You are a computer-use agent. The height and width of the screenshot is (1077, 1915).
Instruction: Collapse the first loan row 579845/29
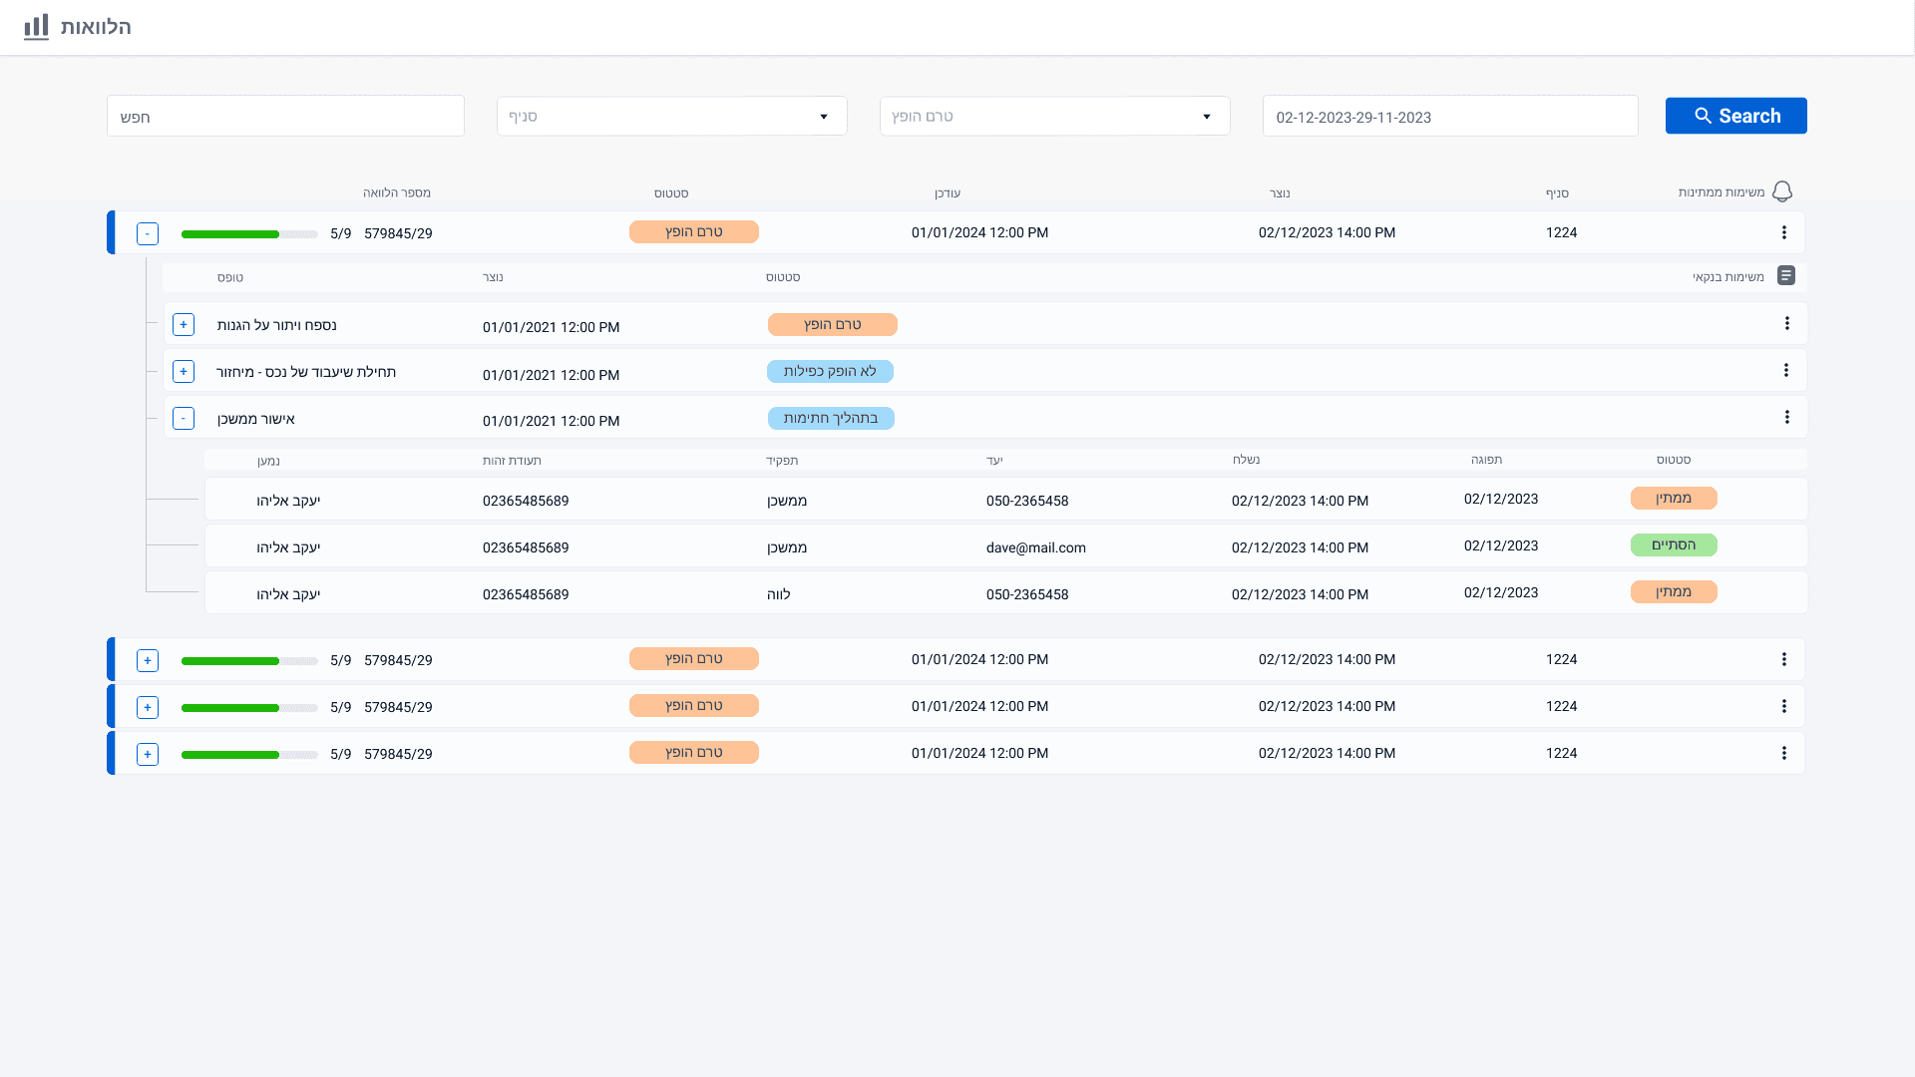(x=148, y=234)
